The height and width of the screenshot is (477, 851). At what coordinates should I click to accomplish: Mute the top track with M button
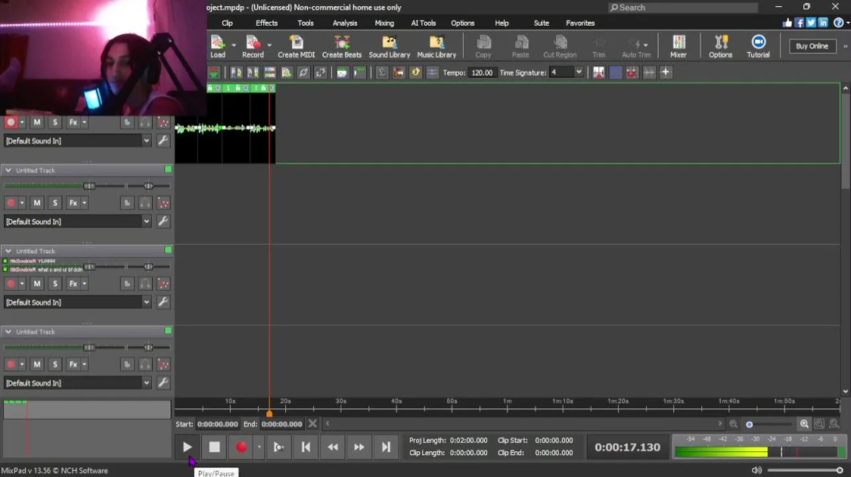pos(37,122)
